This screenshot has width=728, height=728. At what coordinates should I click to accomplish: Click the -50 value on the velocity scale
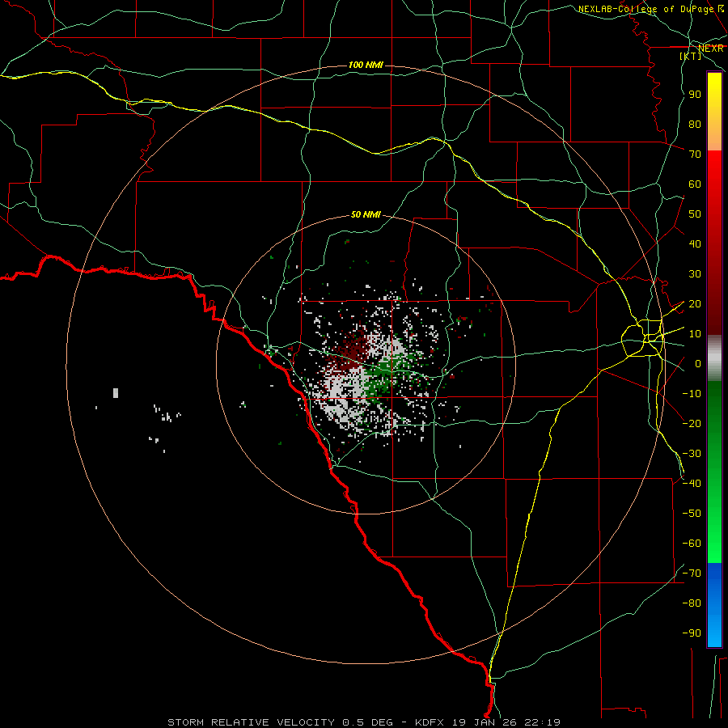pos(692,514)
